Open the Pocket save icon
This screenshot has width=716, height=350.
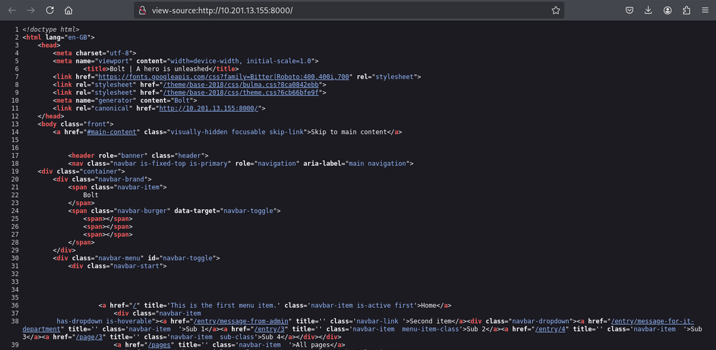(x=629, y=11)
